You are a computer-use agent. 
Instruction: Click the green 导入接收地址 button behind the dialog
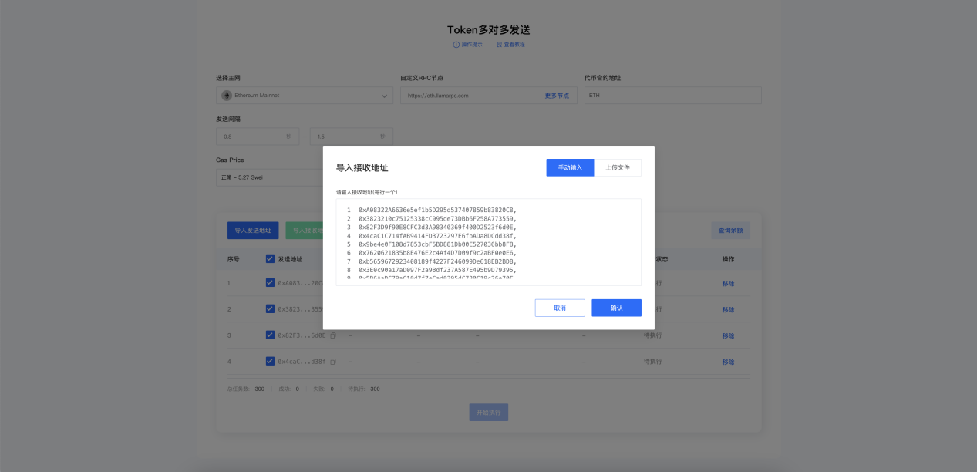point(305,230)
